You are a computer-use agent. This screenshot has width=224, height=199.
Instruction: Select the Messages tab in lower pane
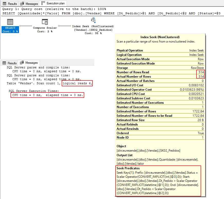coord(29,63)
